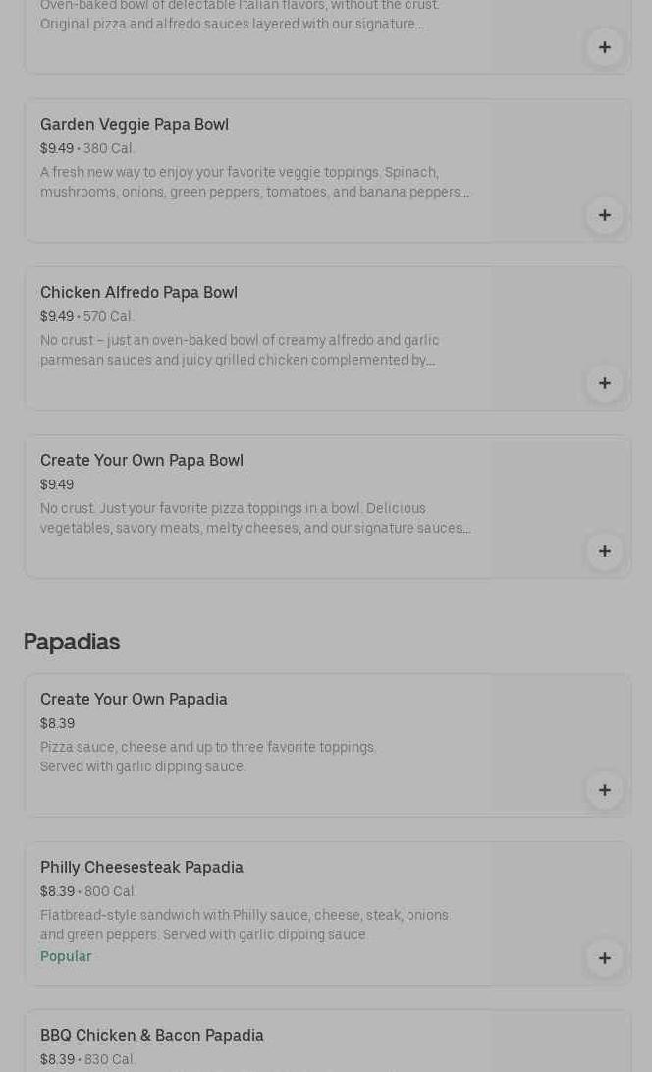Screen dimensions: 652x1072
Task: Open the BBQ Chicken & Bacon Papadia title
Action: tap(152, 1035)
